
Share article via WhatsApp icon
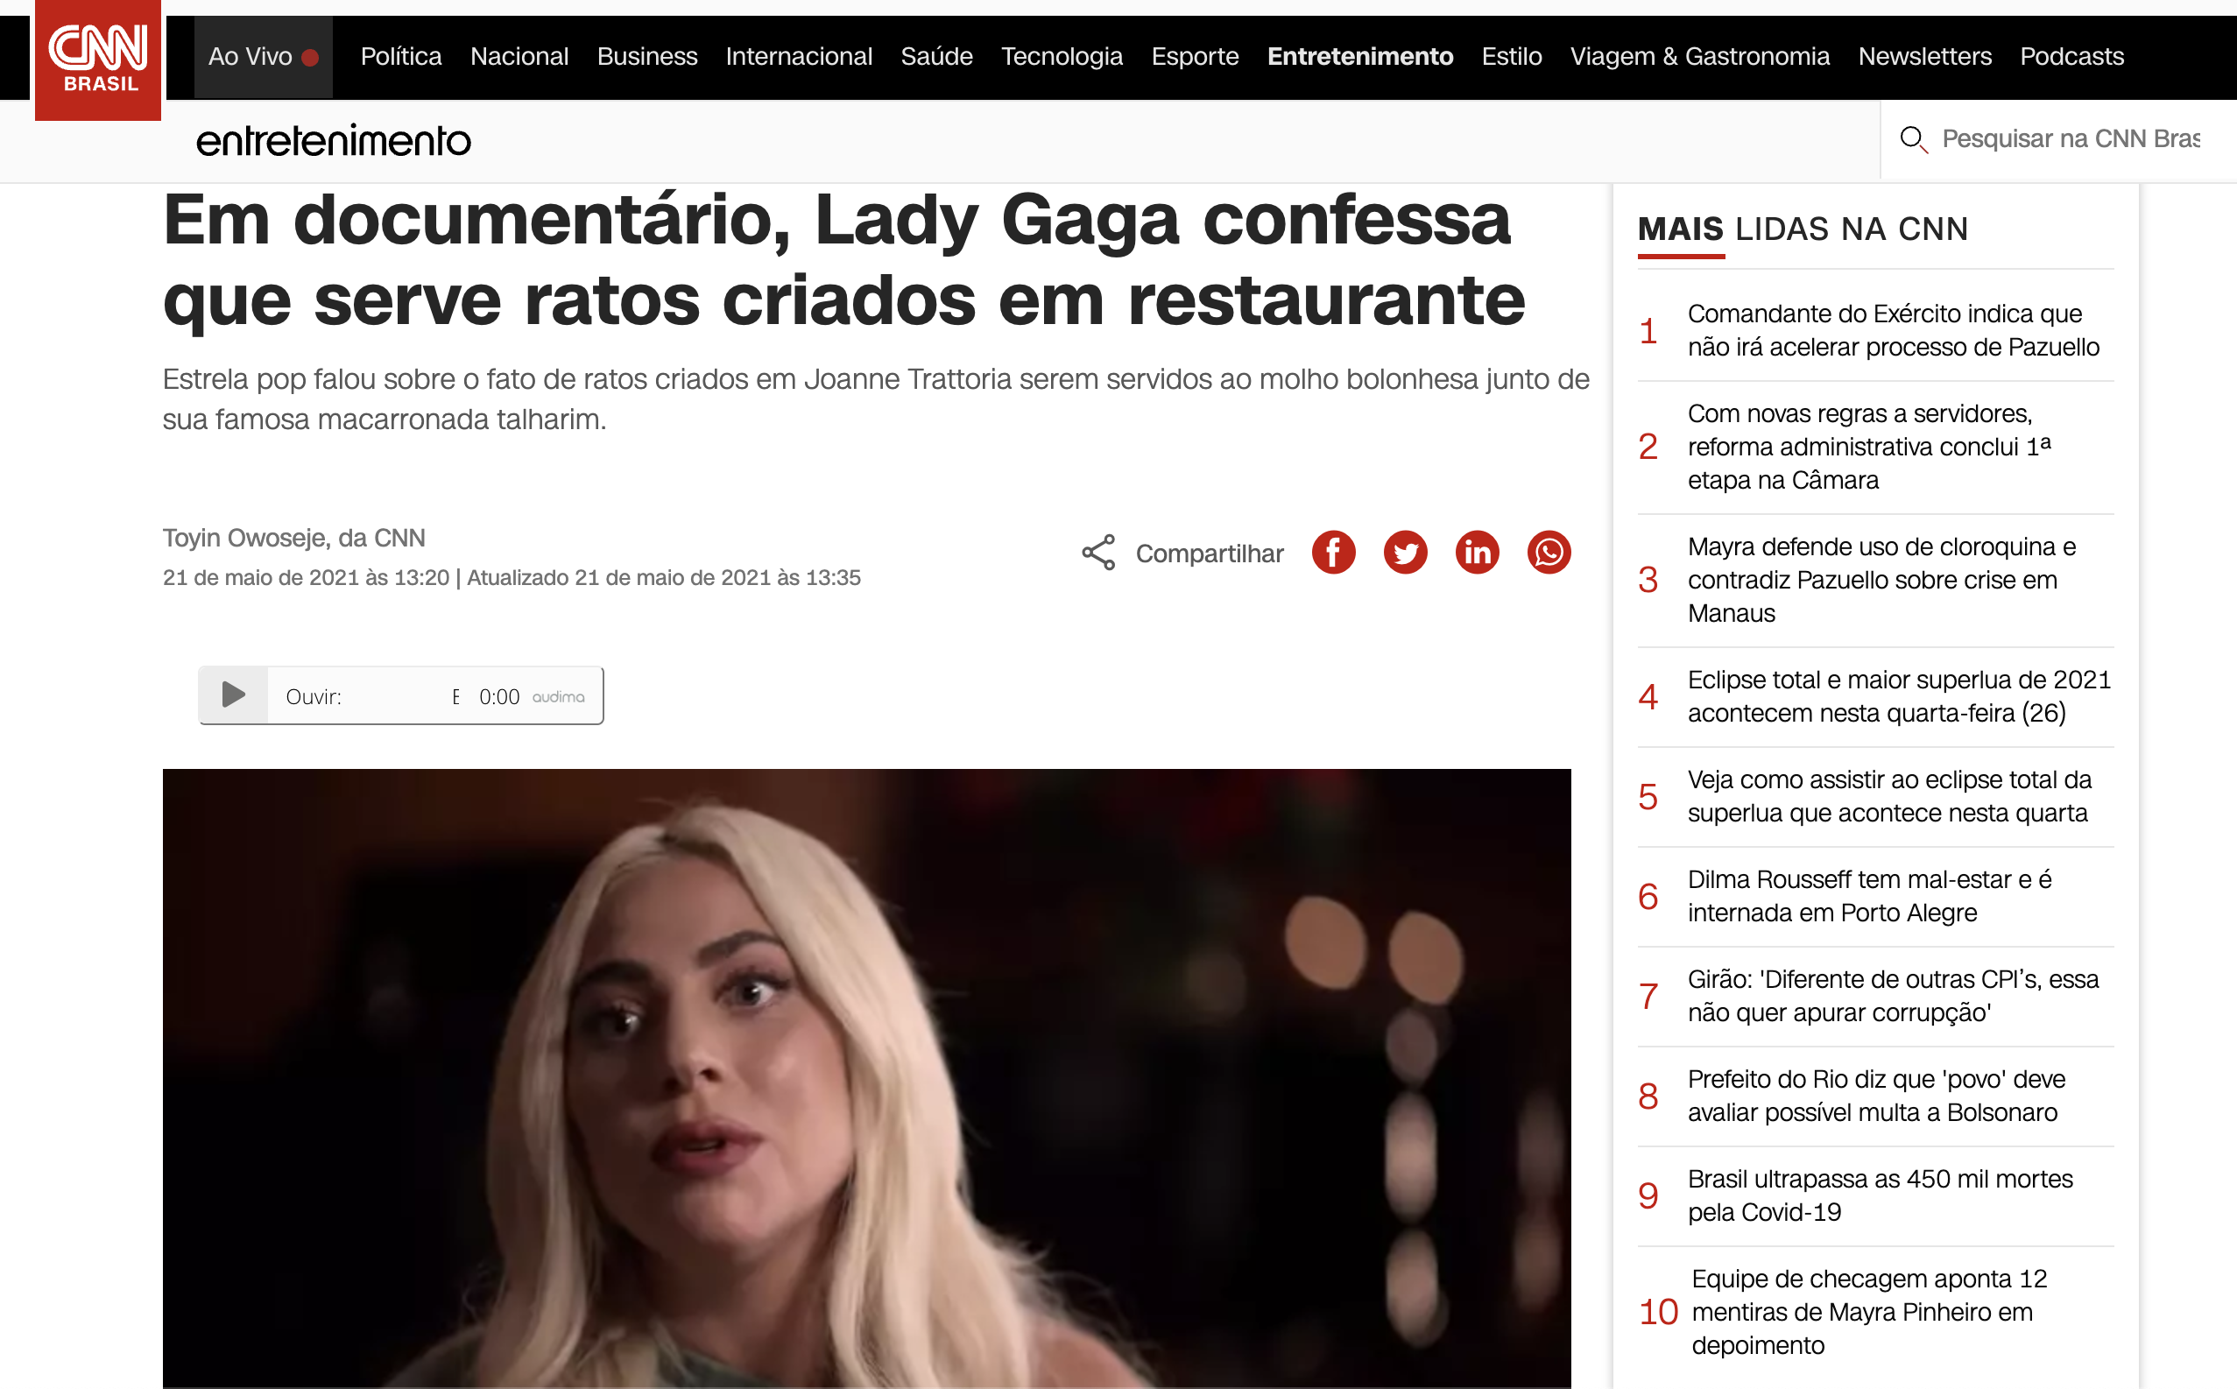(1549, 553)
